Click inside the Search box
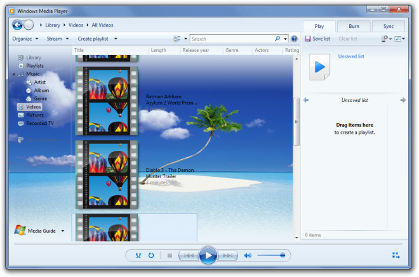Viewport: 419px width, 277px height. click(x=232, y=39)
